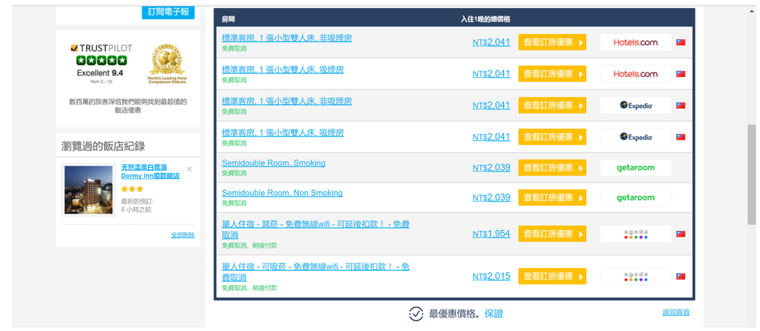This screenshot has width=760, height=331.
Task: Click 查看訂房優惠 in the NT$2,015 agoda row
Action: pos(552,276)
